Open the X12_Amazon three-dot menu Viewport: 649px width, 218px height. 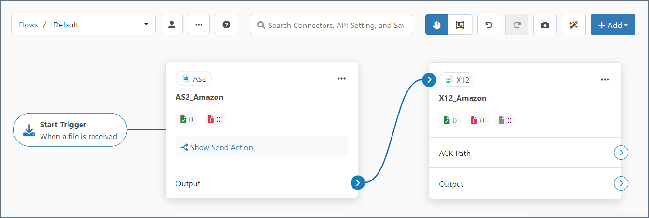tap(605, 80)
